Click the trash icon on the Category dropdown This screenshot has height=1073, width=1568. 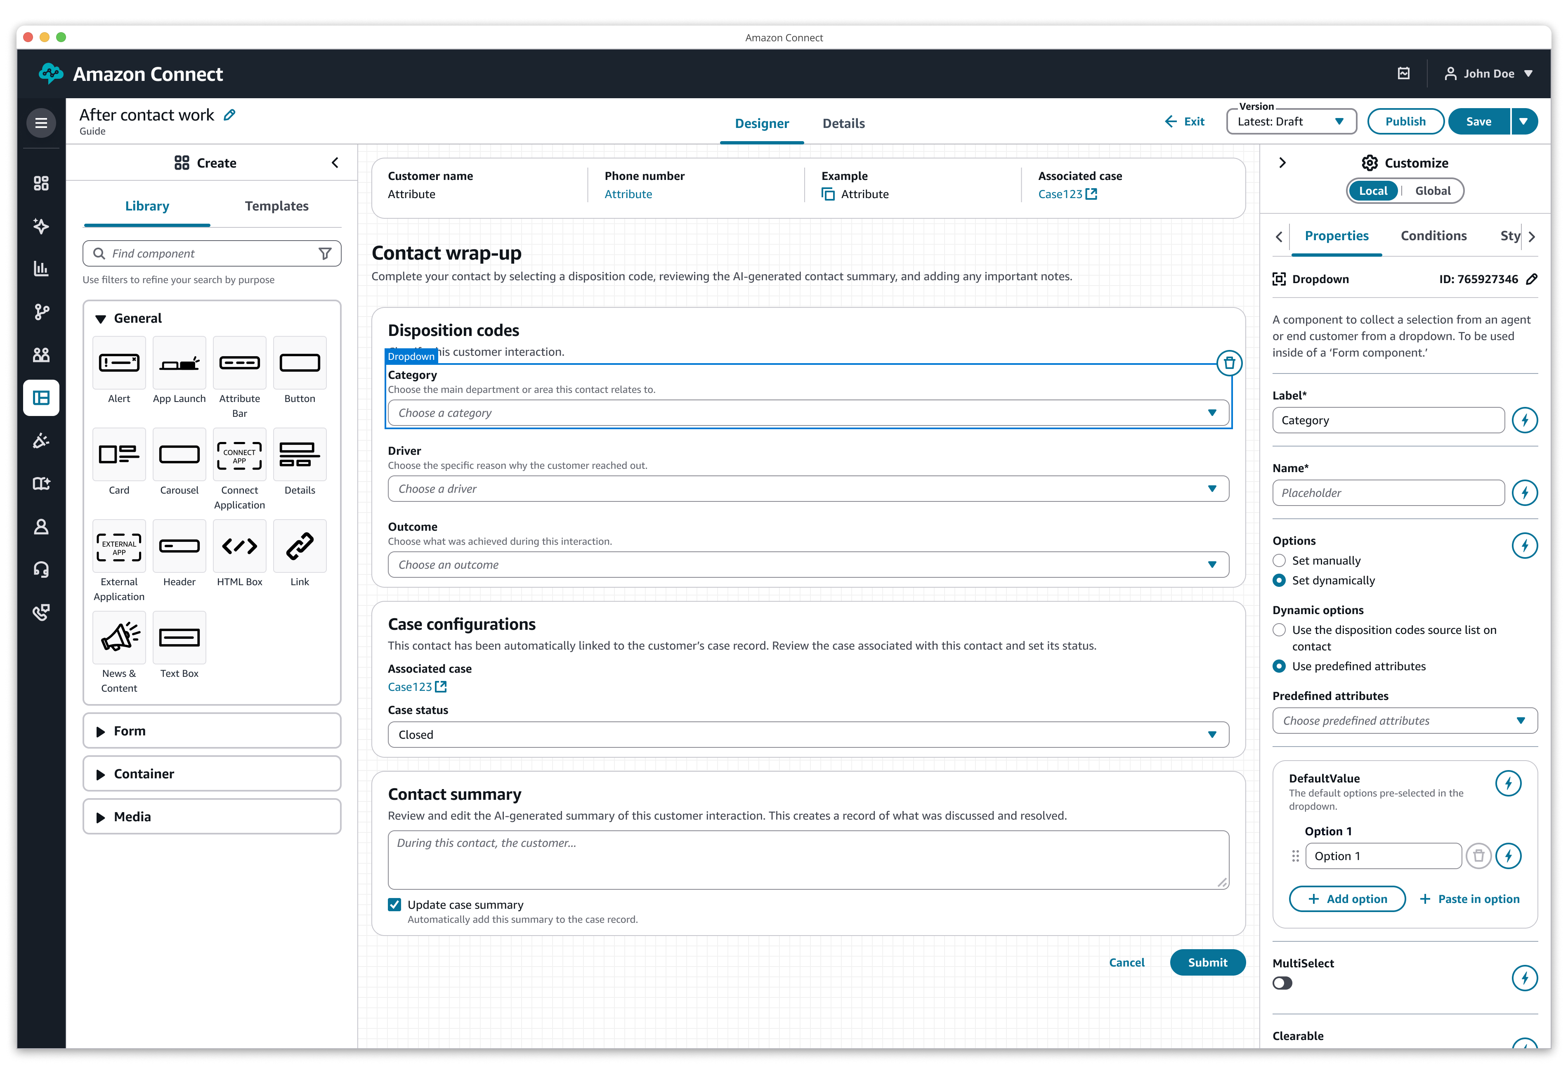coord(1229,363)
